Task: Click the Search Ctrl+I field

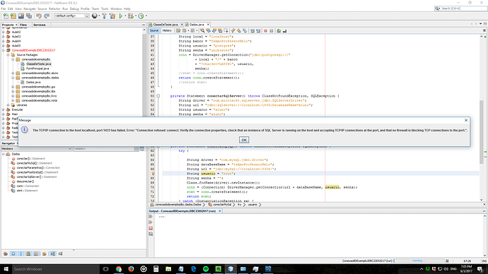Action: [460, 8]
